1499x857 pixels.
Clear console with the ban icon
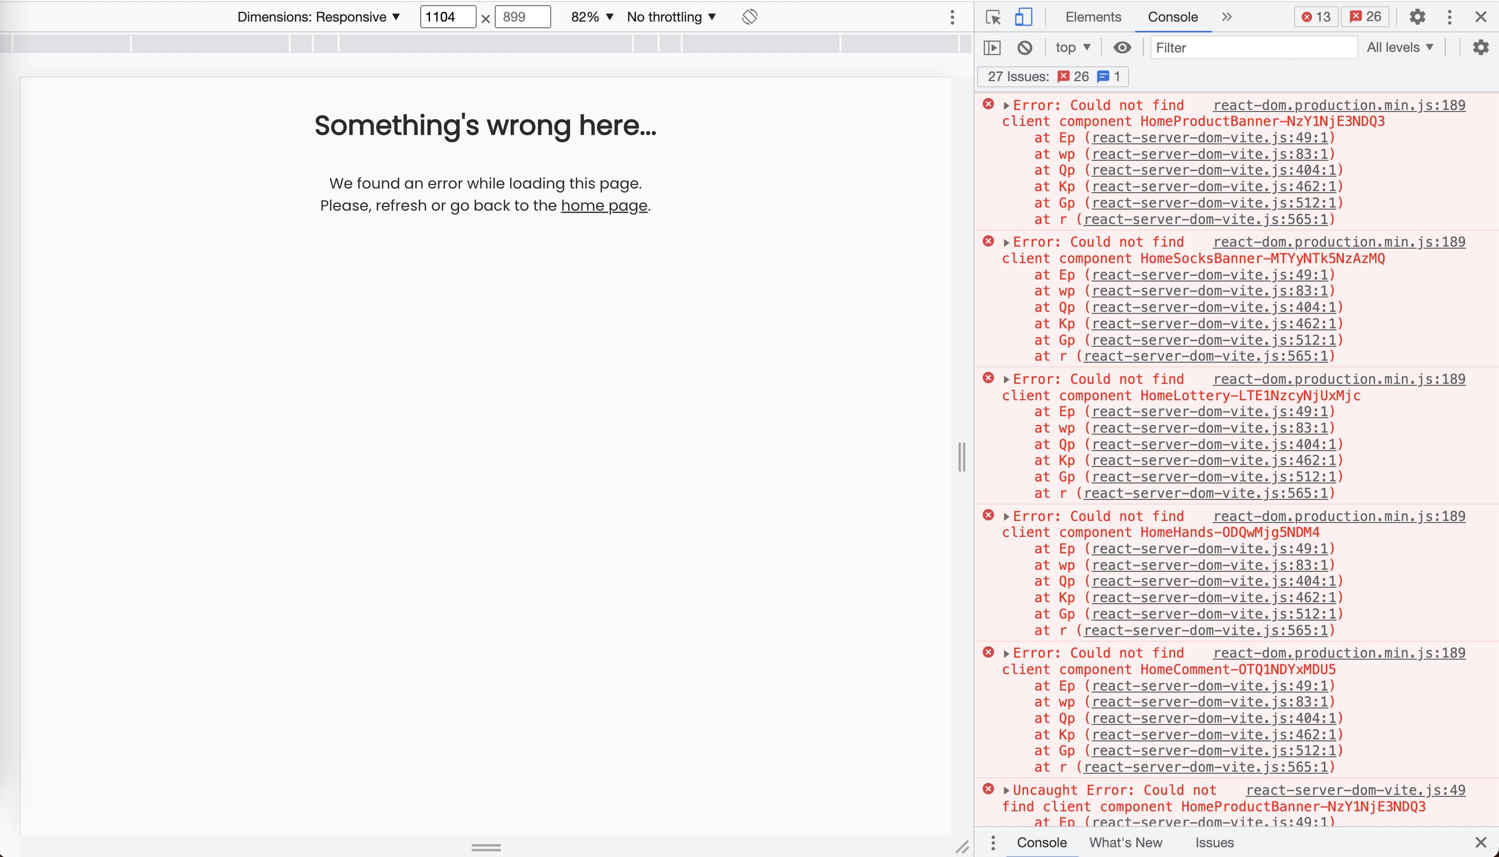pos(1024,48)
